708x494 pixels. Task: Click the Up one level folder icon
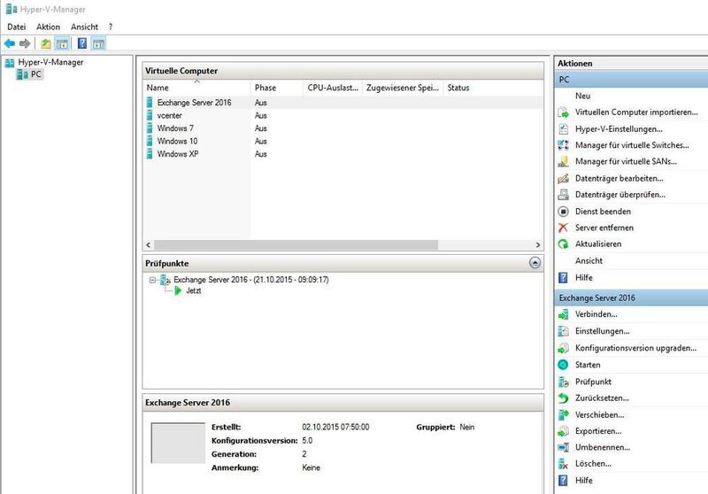46,43
